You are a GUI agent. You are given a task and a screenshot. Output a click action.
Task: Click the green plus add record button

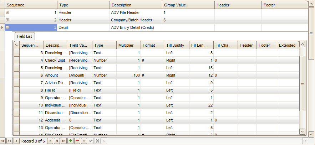(70, 141)
